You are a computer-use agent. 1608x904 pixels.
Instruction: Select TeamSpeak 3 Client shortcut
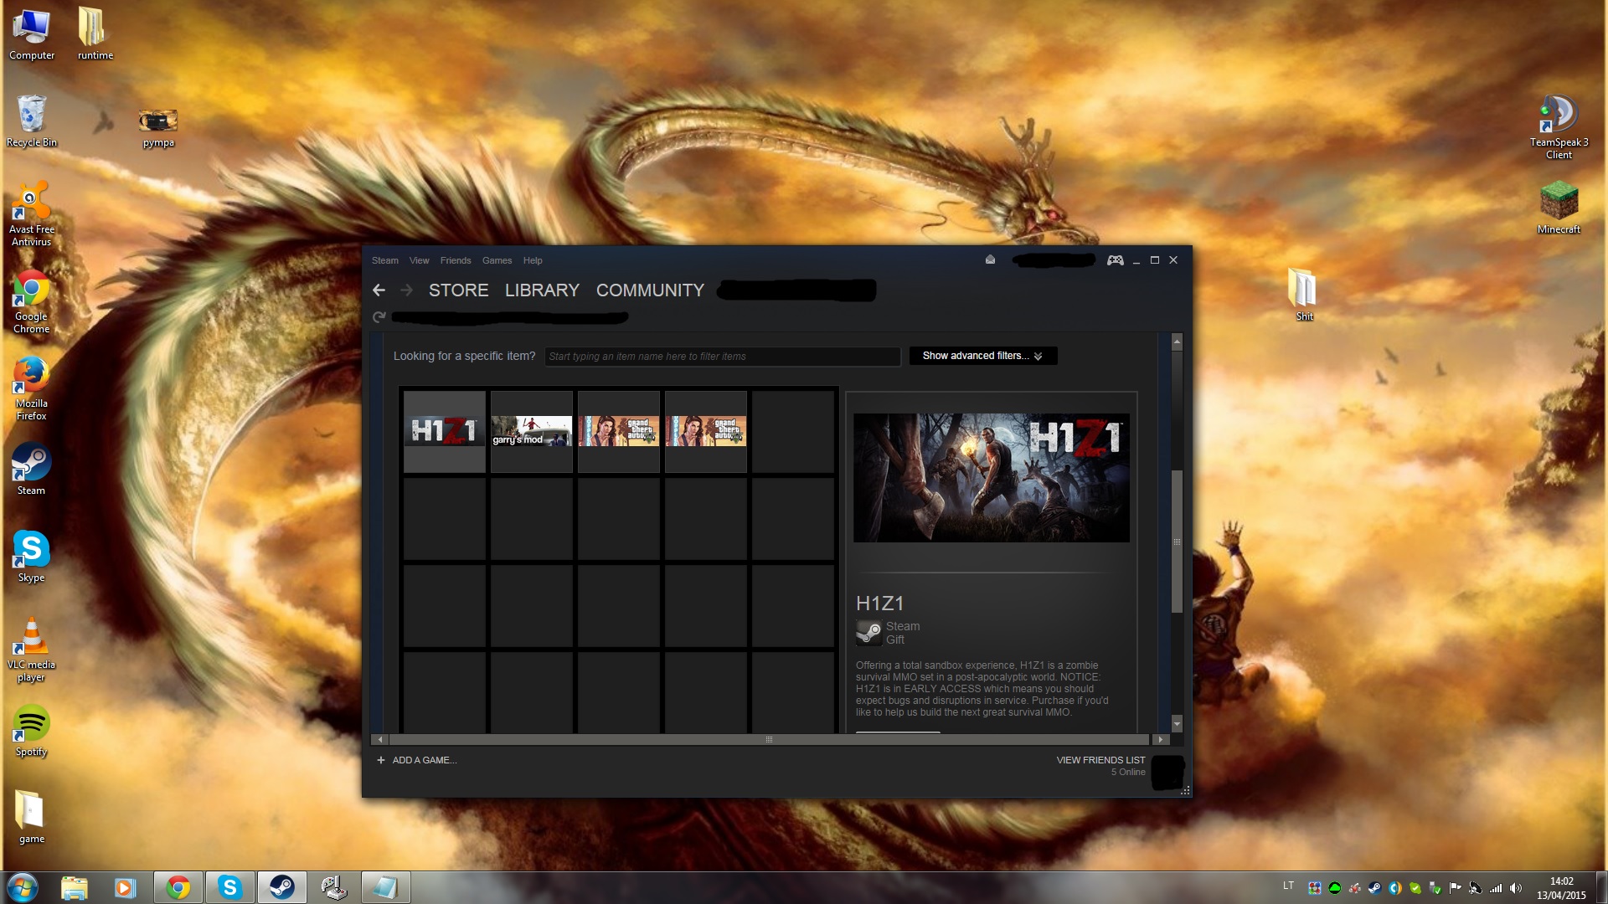1559,127
